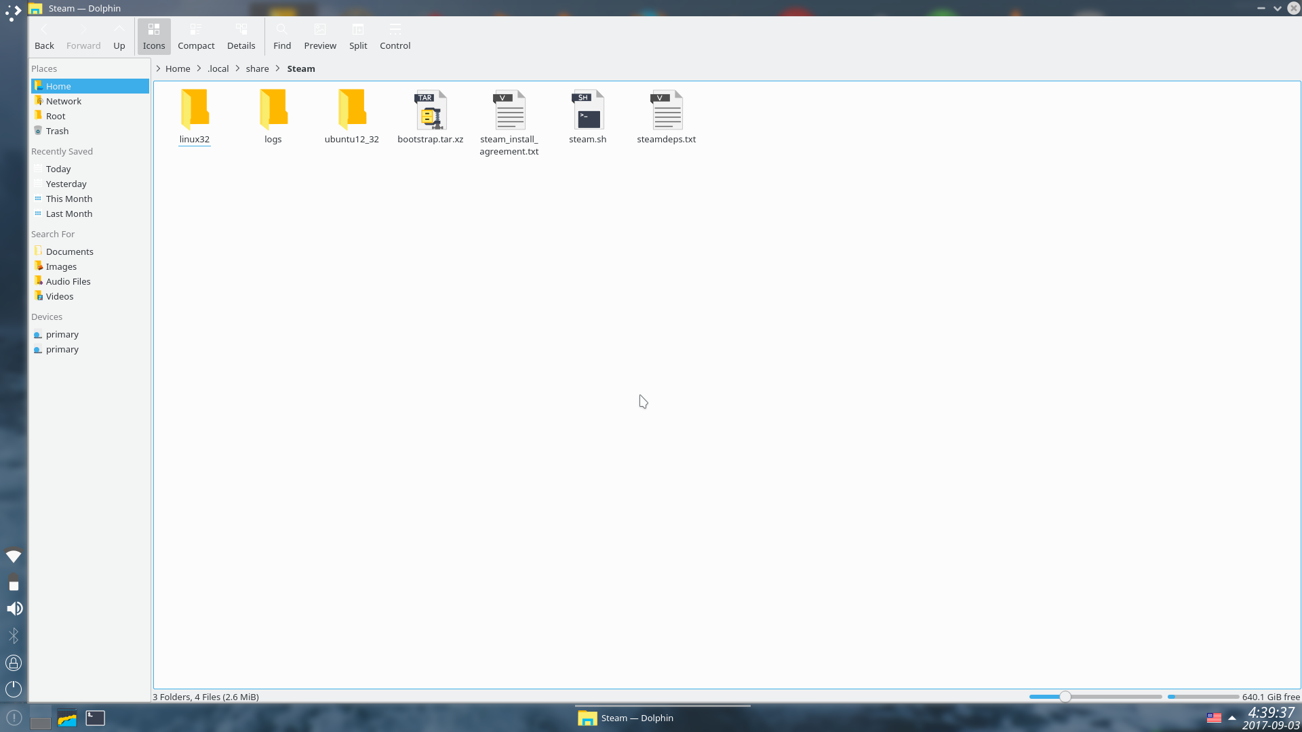Select the bootstrap.tar.xz archive
Viewport: 1302px width, 732px height.
click(431, 117)
